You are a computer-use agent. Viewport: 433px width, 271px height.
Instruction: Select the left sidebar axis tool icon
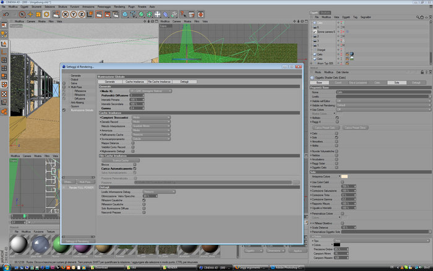(x=4, y=51)
